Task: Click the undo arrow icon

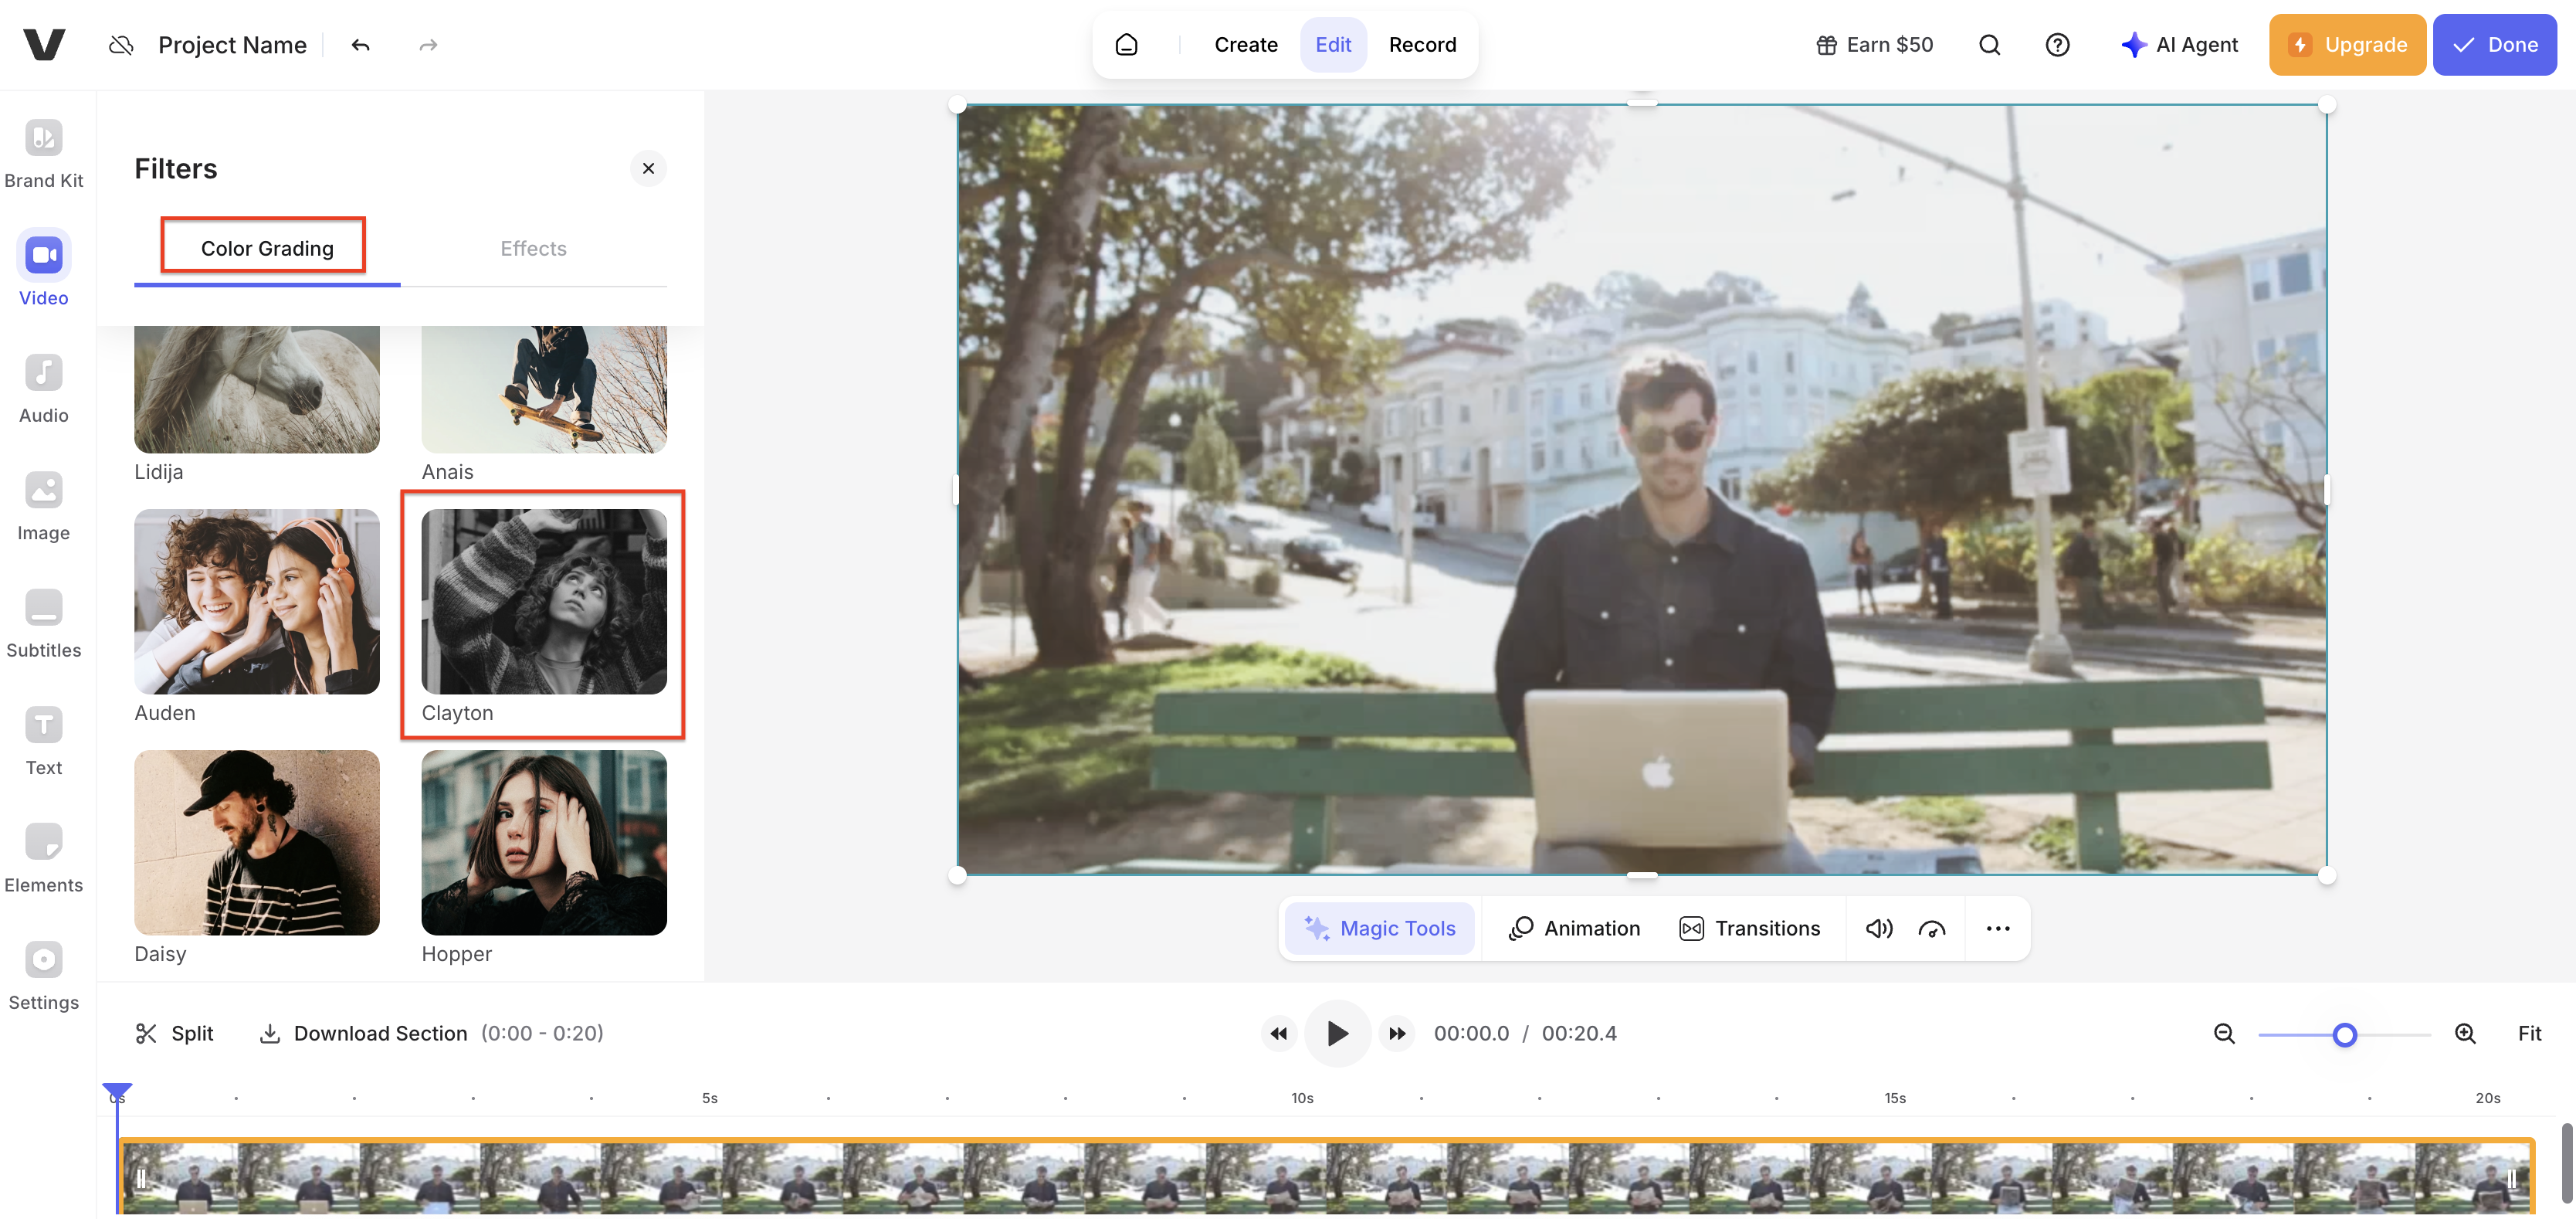Action: (x=361, y=45)
